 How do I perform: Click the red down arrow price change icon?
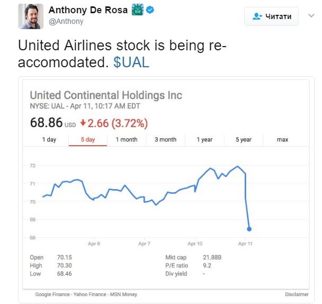click(x=83, y=123)
